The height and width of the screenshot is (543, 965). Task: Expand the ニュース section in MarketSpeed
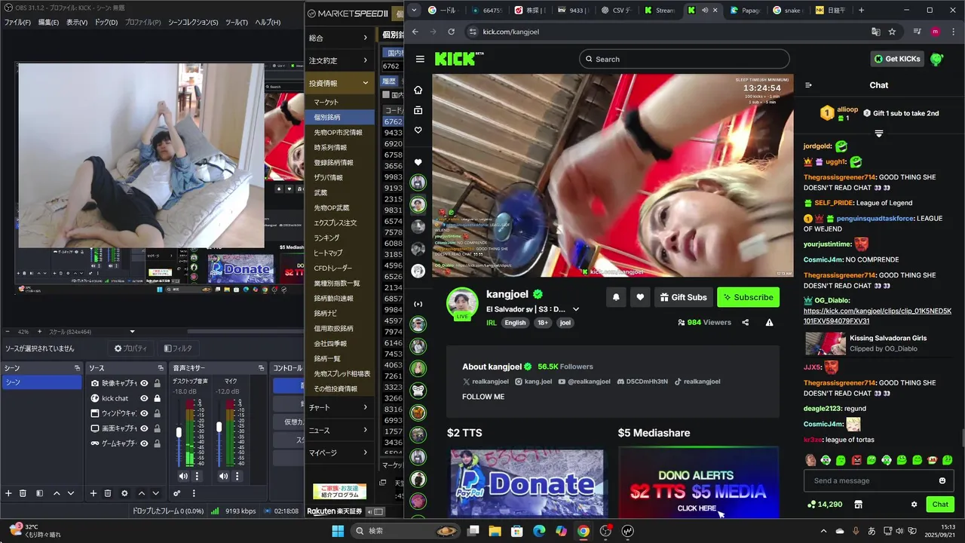[339, 430]
